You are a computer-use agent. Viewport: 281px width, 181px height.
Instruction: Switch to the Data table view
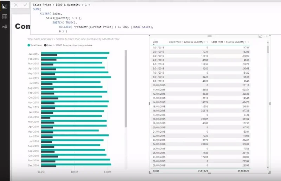pyautogui.click(x=5, y=16)
